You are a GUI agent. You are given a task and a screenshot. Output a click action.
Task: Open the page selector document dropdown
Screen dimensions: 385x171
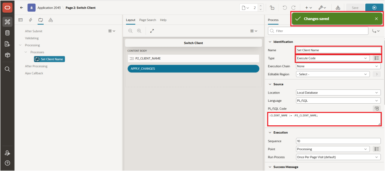tap(245, 8)
